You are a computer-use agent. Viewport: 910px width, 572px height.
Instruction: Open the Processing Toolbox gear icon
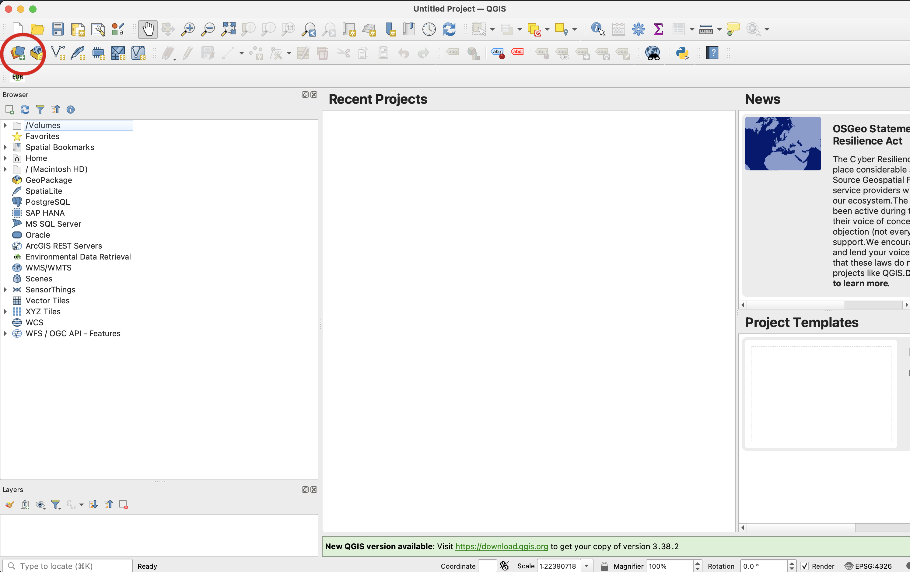point(638,29)
